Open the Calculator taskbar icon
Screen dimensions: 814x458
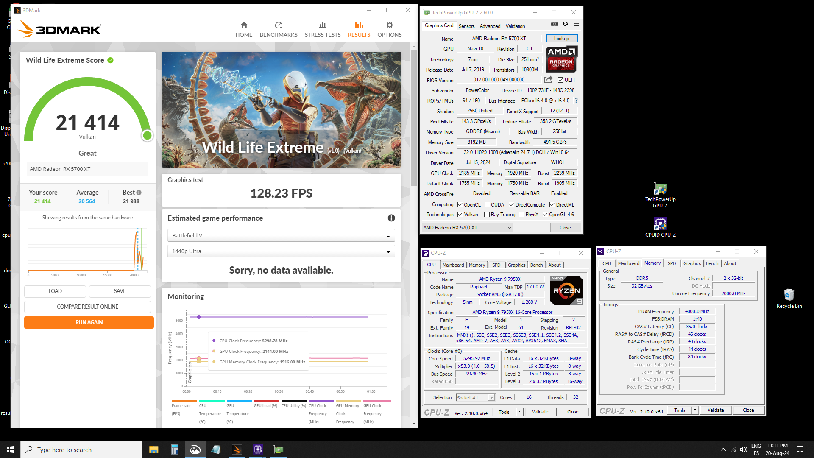[x=174, y=450]
